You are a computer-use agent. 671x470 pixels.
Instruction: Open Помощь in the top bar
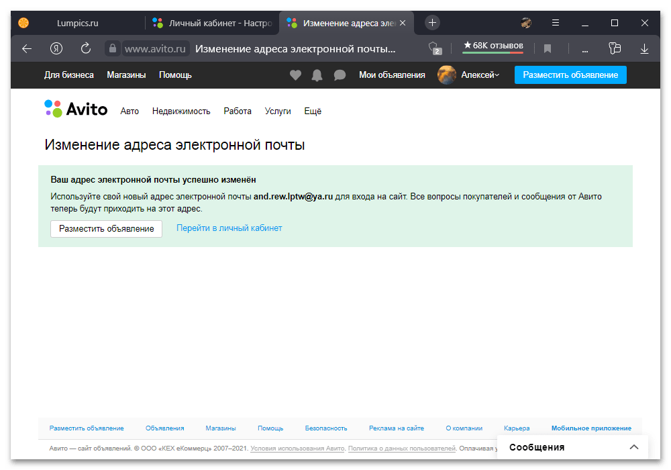pos(175,75)
